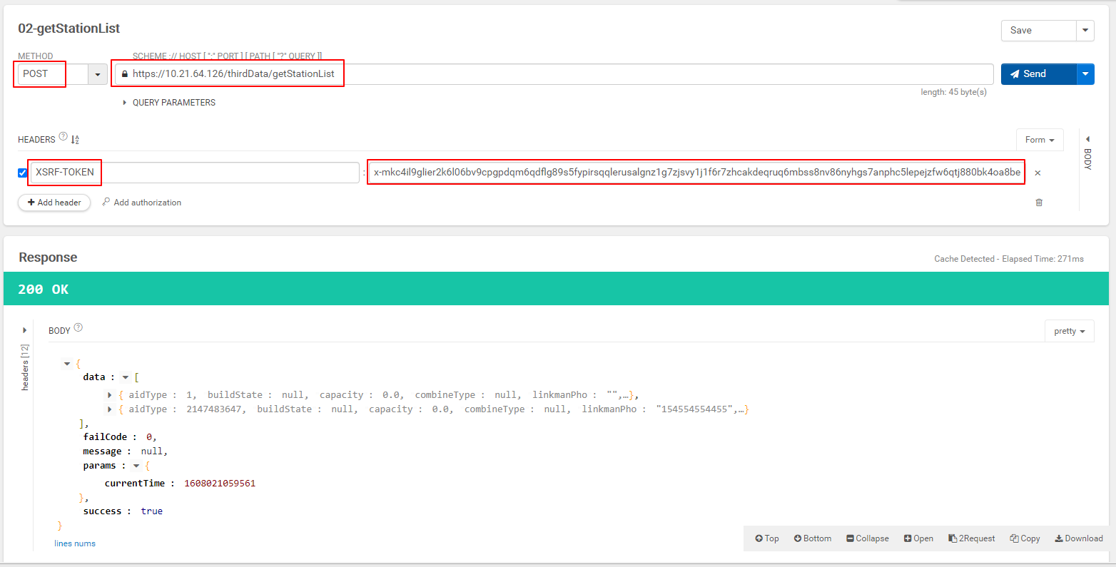Click the success value true
This screenshot has height=567, width=1116.
coord(151,511)
